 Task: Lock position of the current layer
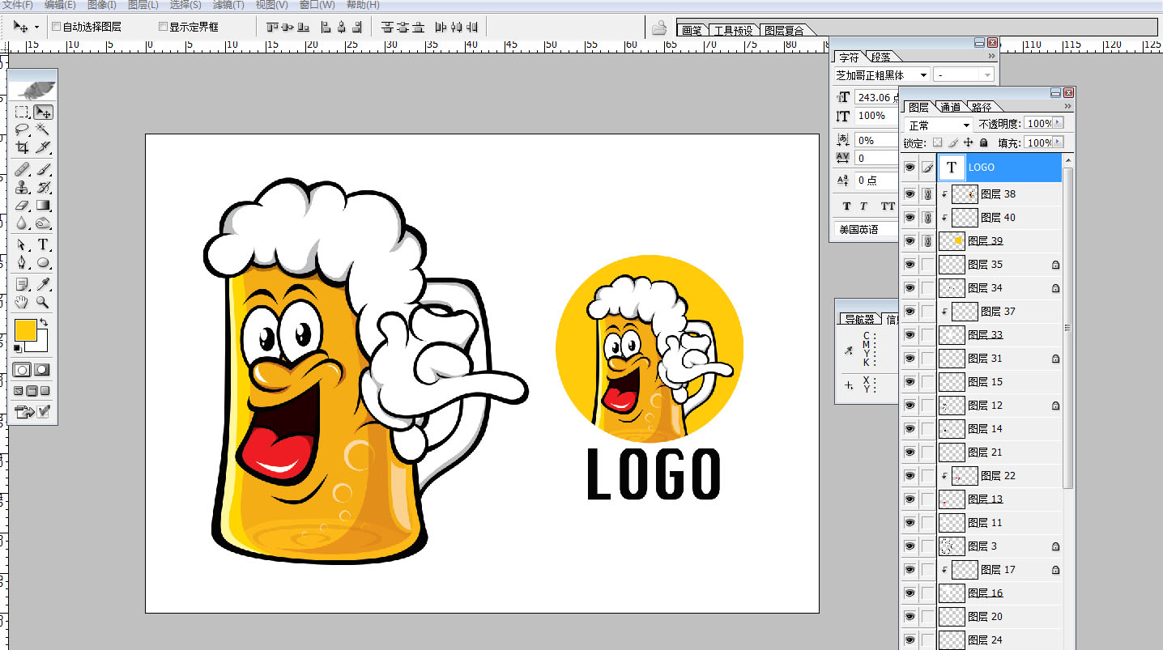pos(968,142)
